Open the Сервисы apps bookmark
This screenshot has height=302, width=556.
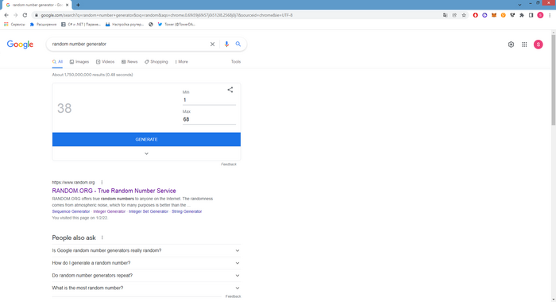click(14, 25)
